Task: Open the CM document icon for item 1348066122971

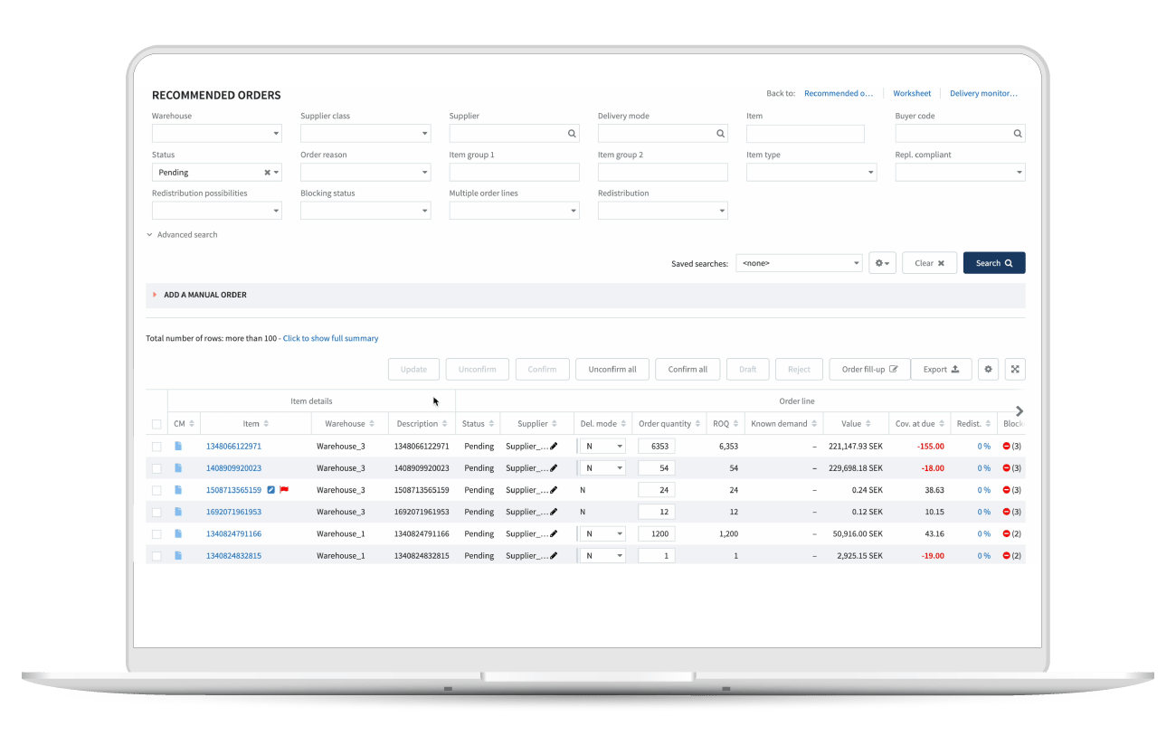Action: pyautogui.click(x=179, y=446)
